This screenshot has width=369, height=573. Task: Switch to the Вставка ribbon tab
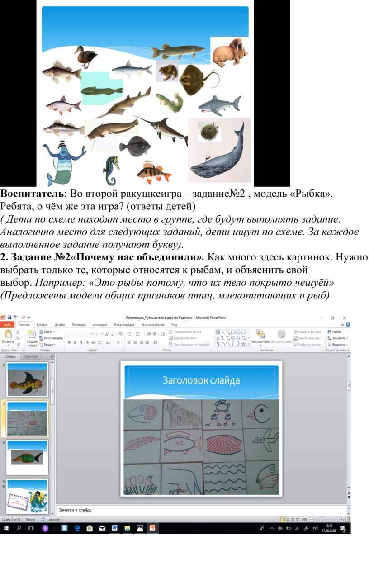pyautogui.click(x=42, y=325)
